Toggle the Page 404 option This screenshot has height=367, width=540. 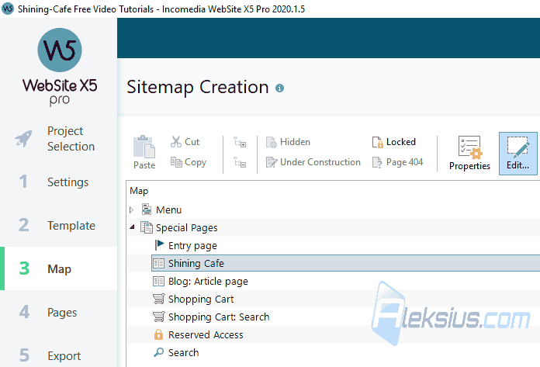click(x=397, y=162)
